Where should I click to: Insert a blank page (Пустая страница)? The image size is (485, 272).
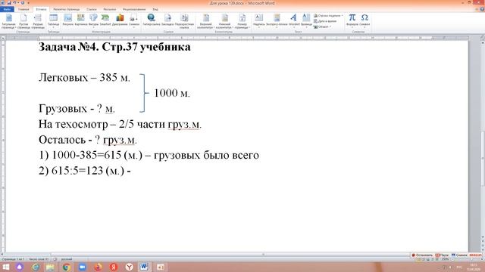[x=23, y=21]
